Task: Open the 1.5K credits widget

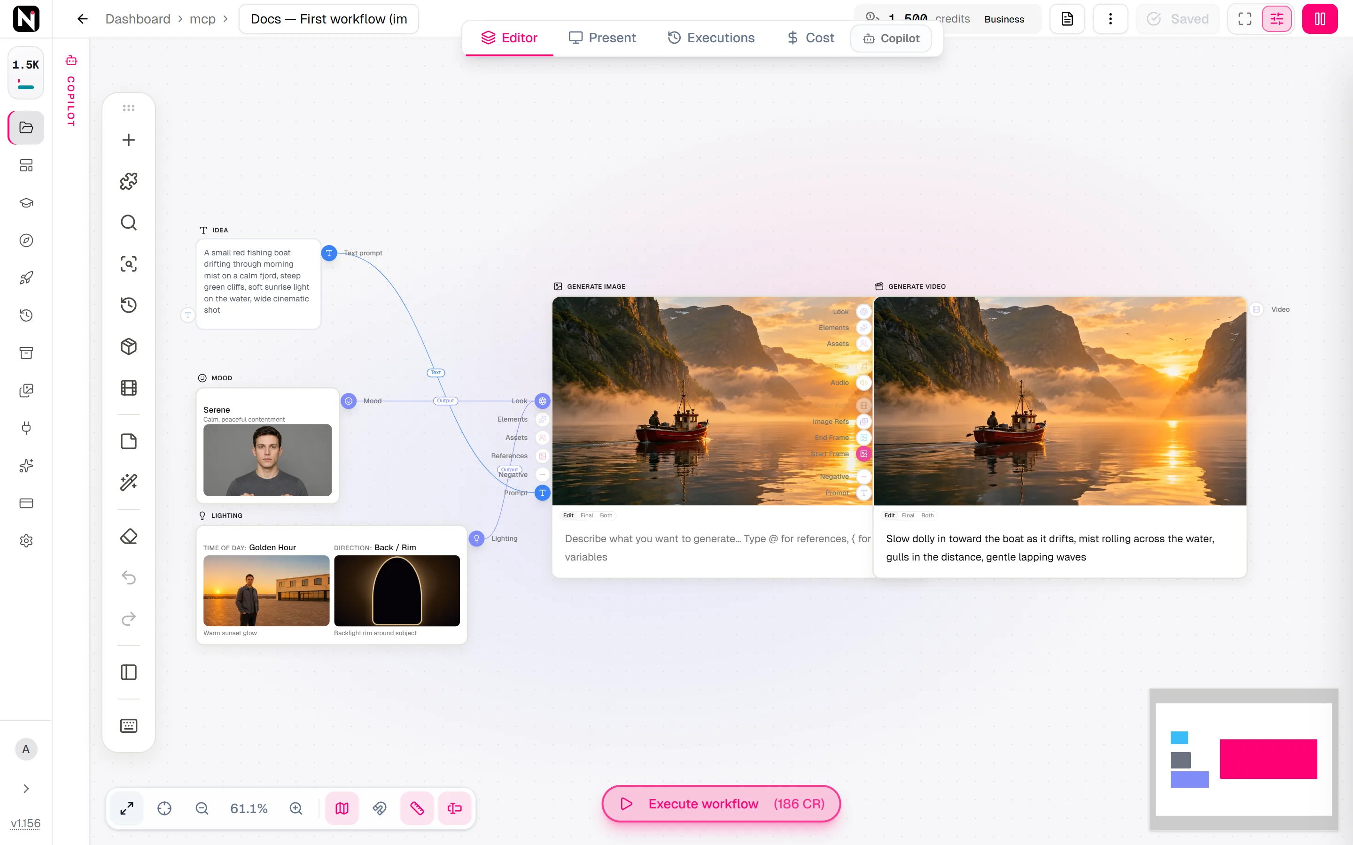Action: pos(26,73)
